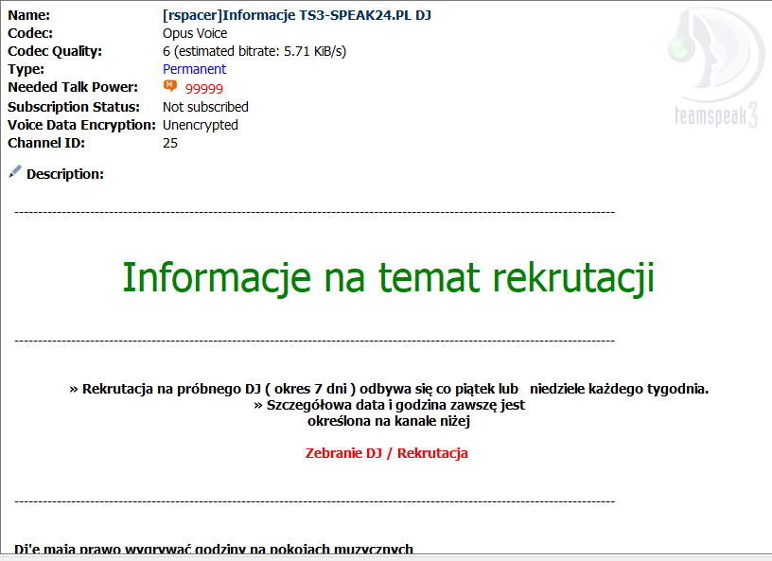Click the text określona na kanale niżej
Image resolution: width=772 pixels, height=561 pixels.
[389, 421]
